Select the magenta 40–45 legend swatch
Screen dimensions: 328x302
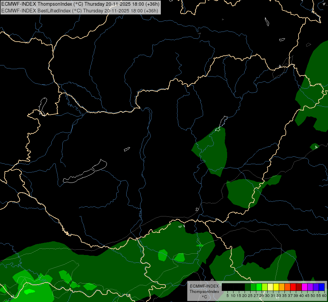click(305, 287)
